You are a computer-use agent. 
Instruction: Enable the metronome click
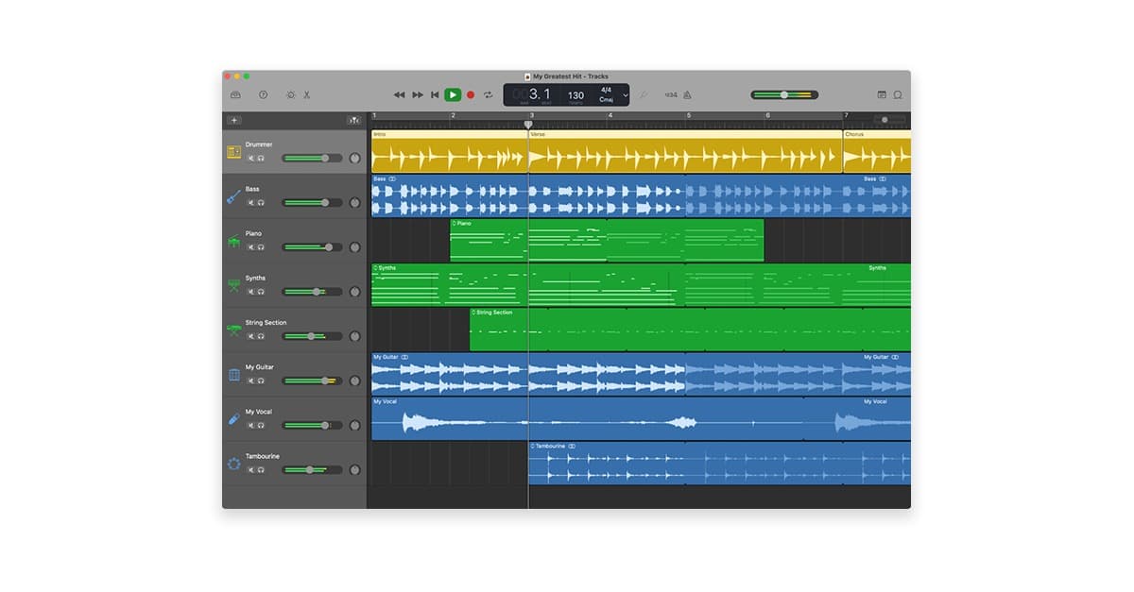687,94
